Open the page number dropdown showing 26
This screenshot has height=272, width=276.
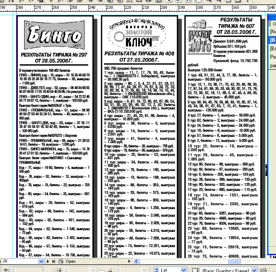tap(41, 261)
